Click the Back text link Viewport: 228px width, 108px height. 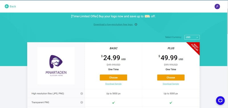13,6
